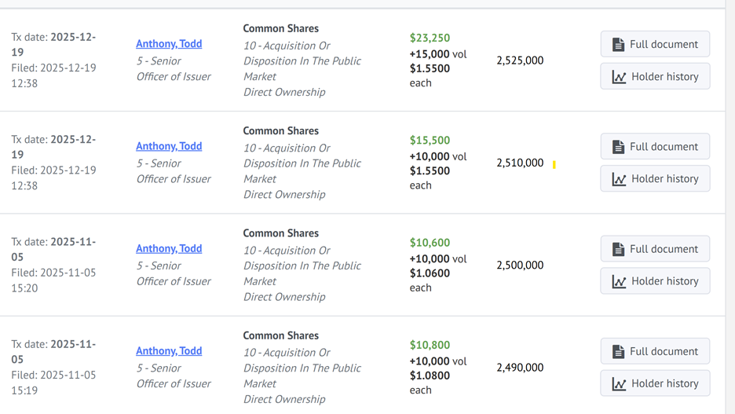Click the yellow marker beside the 2,510,000 balance
735x414 pixels.
(554, 164)
